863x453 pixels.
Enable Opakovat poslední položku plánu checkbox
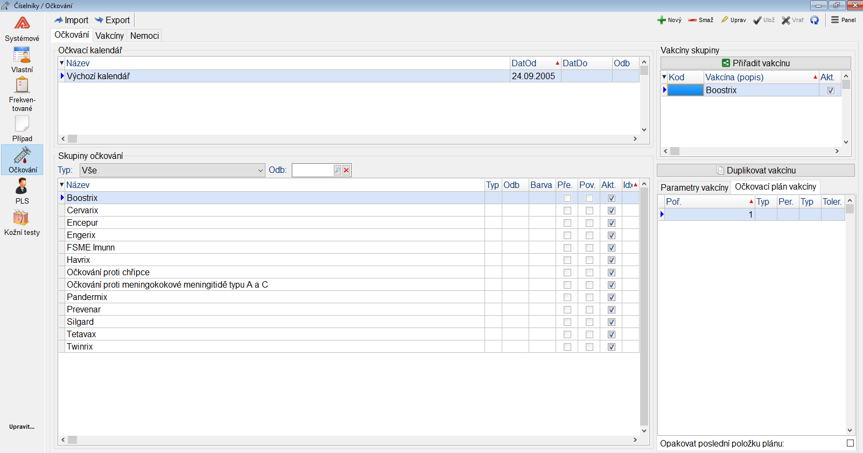pyautogui.click(x=850, y=443)
